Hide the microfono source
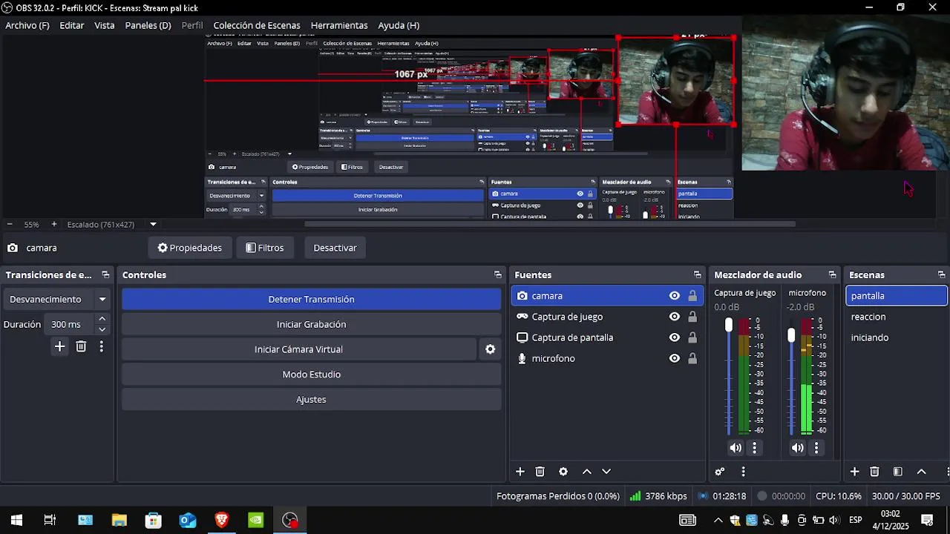Screen dimensions: 950x534 (x=674, y=358)
